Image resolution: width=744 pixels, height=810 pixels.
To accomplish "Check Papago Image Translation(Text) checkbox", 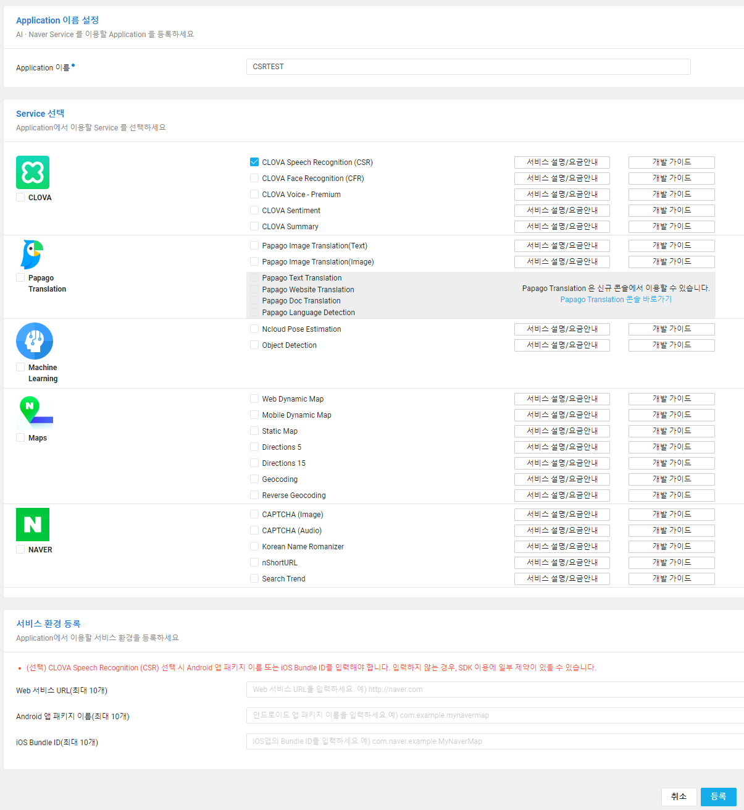I will (254, 245).
